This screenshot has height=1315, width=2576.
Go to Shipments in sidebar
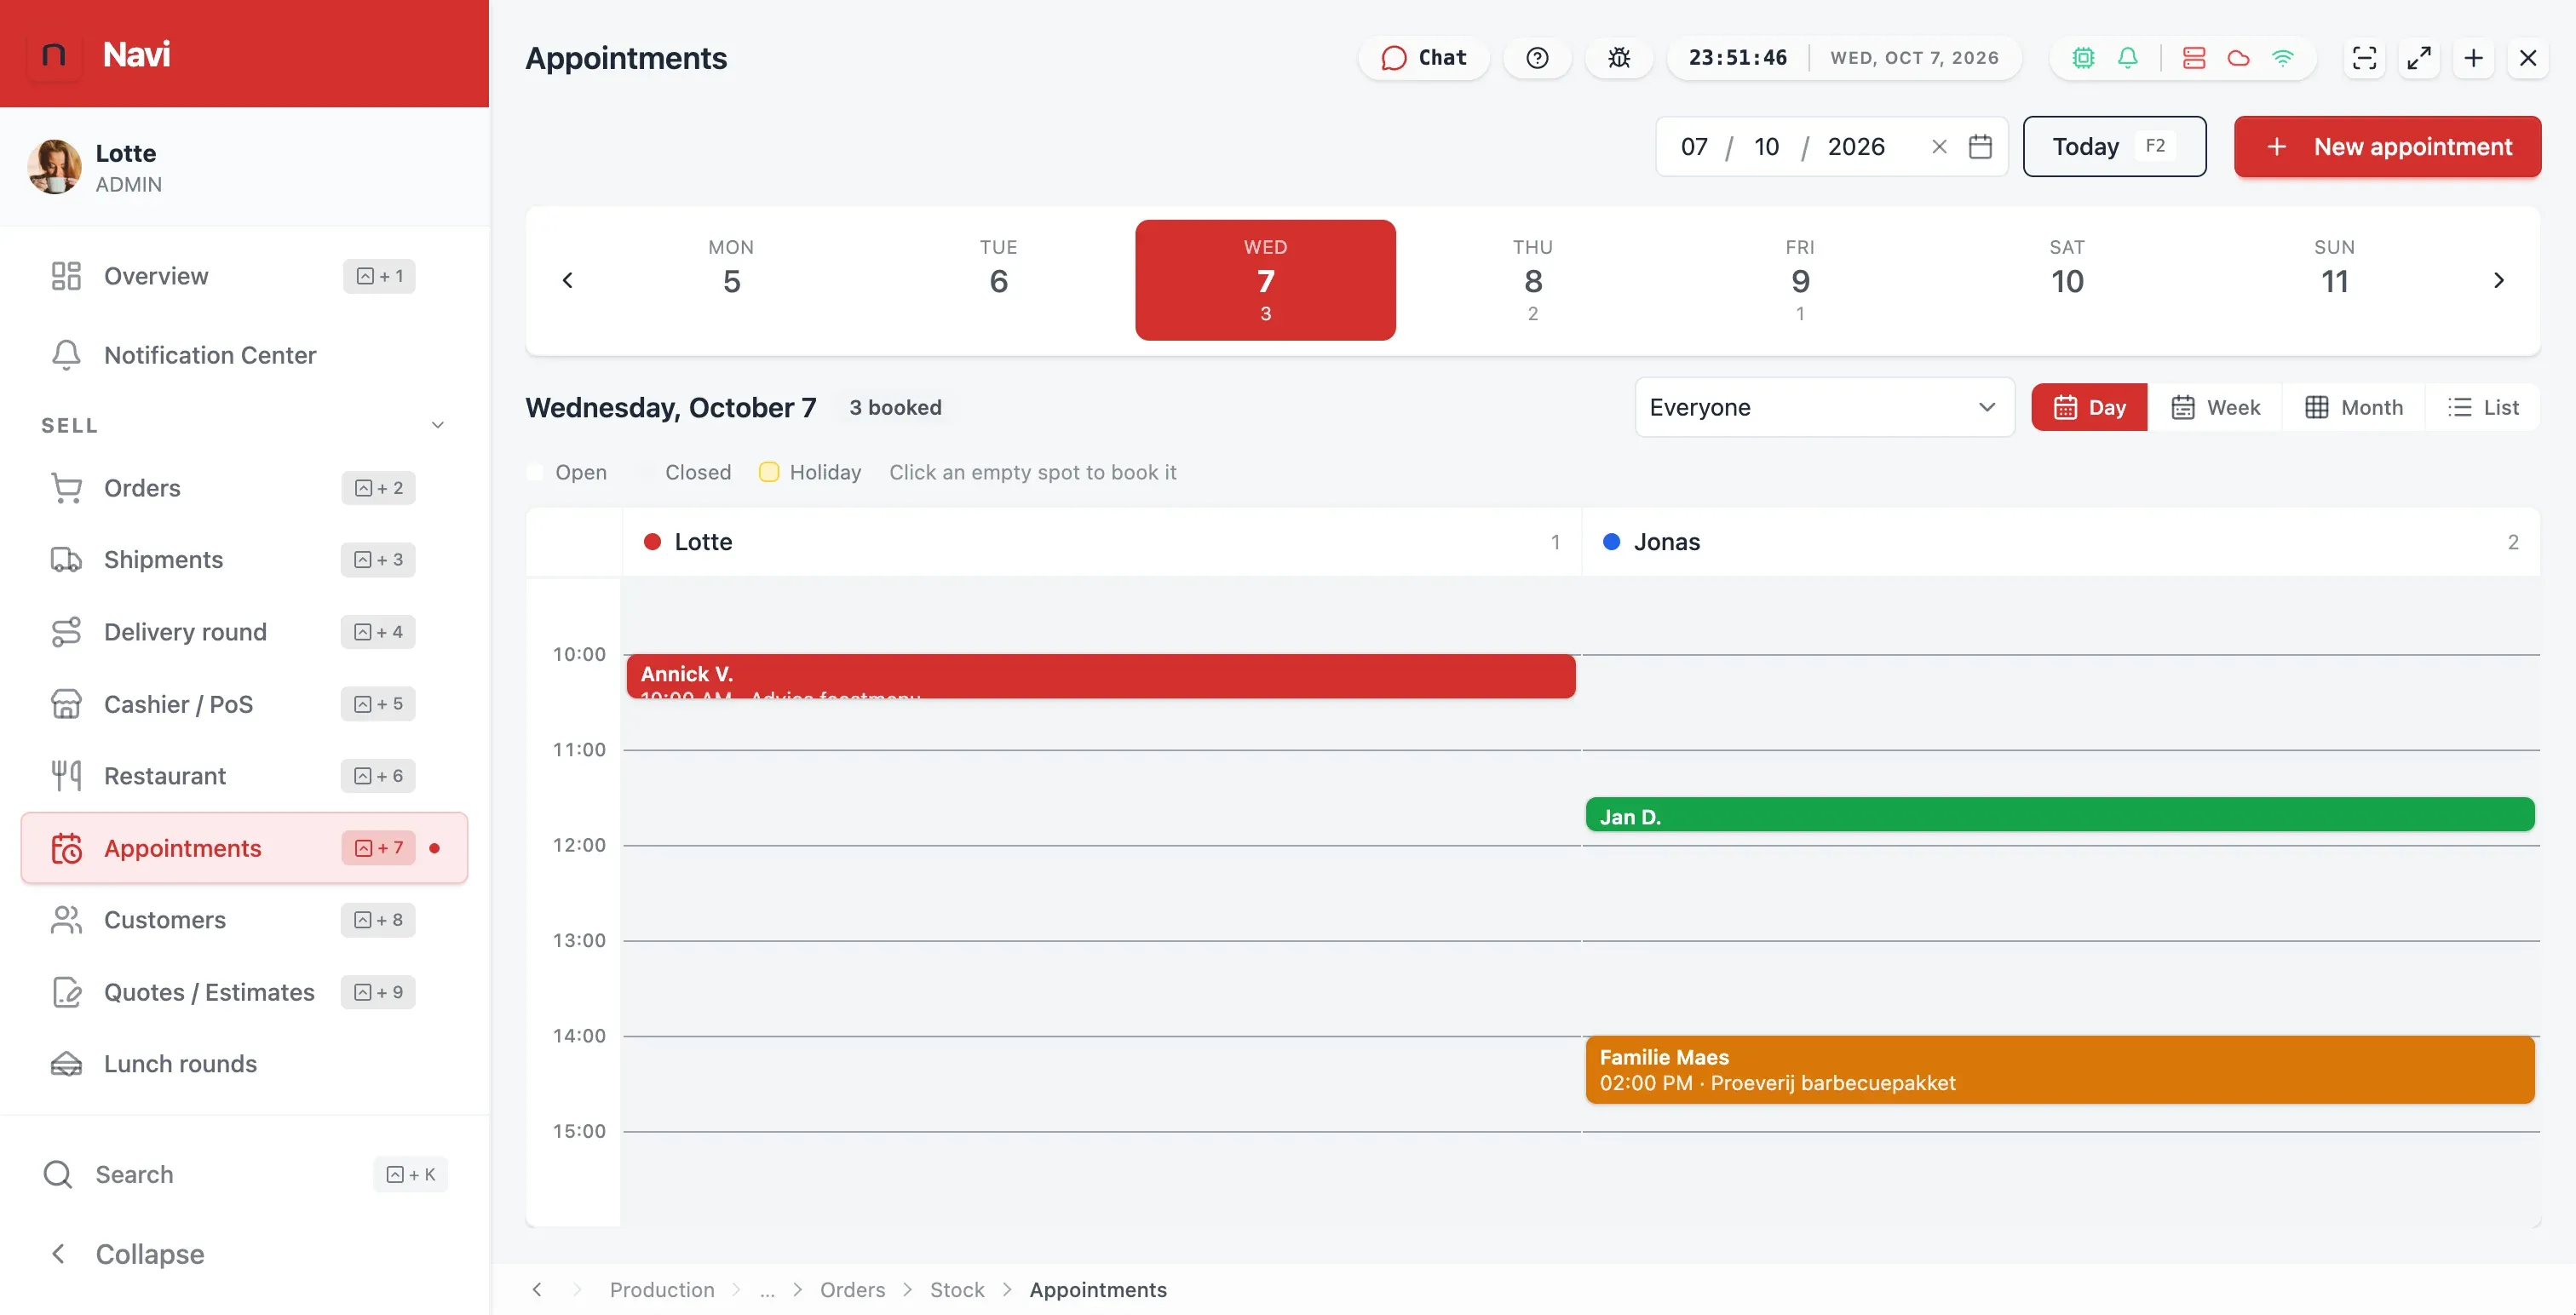(244, 560)
